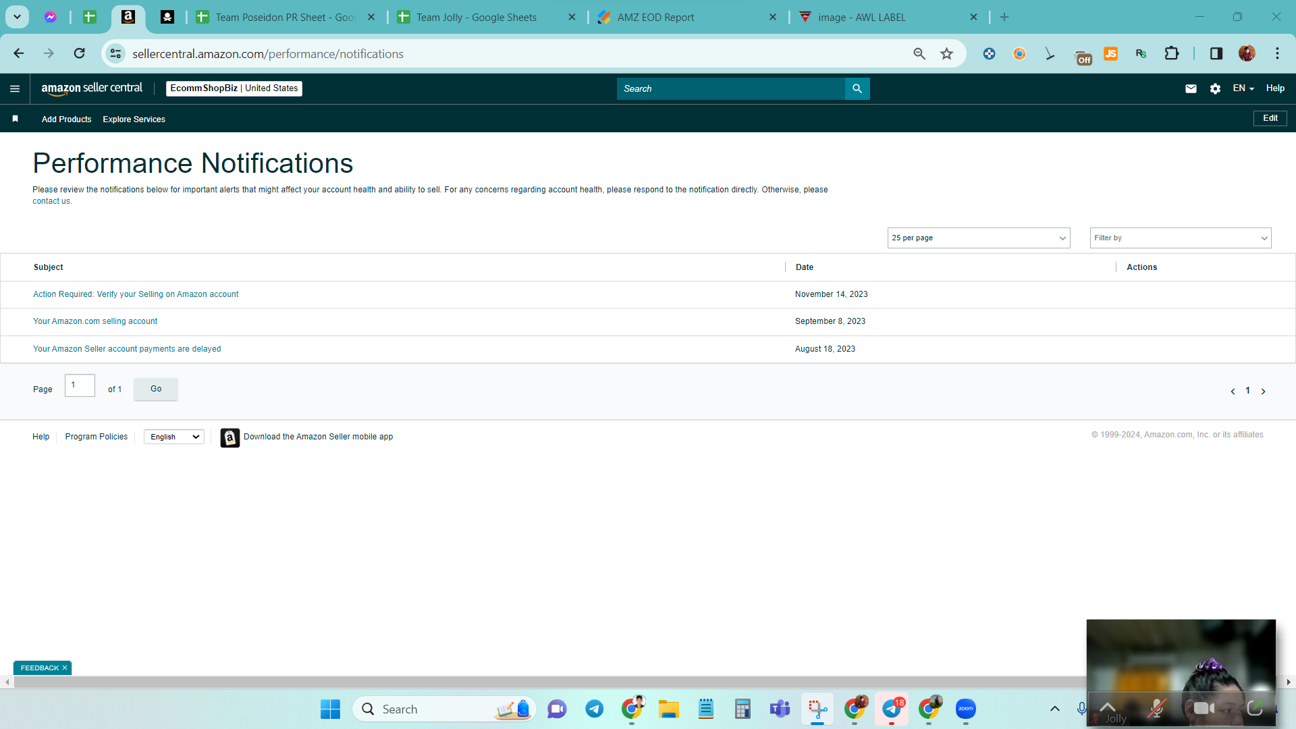This screenshot has width=1296, height=729.
Task: Switch to the Team Jolly Google Sheets tab
Action: pos(487,18)
